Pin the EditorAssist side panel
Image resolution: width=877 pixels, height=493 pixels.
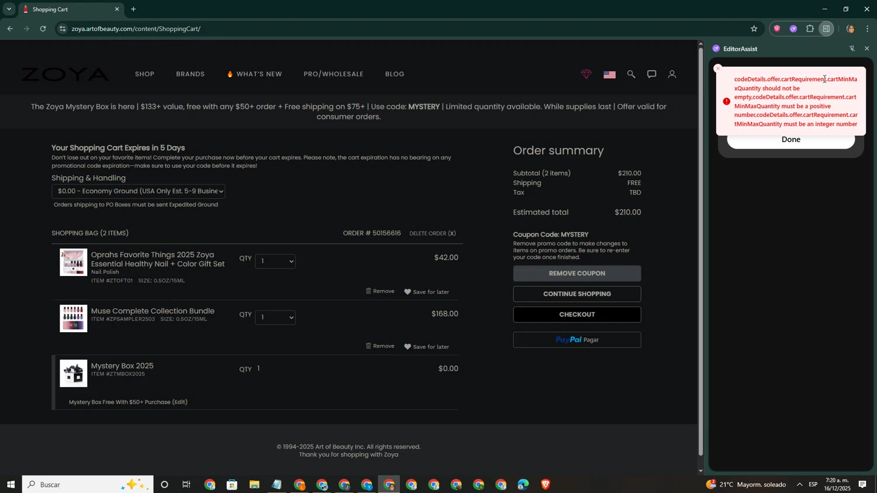(852, 49)
